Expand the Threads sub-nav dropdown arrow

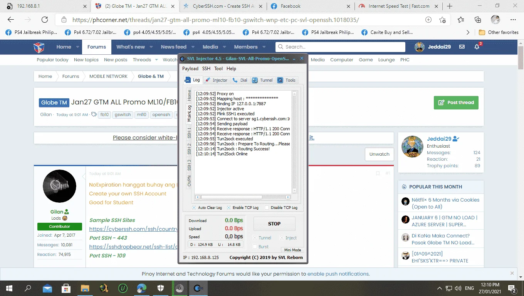coord(156,60)
